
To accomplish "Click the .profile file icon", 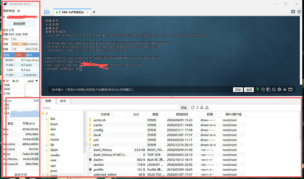I will [90, 170].
